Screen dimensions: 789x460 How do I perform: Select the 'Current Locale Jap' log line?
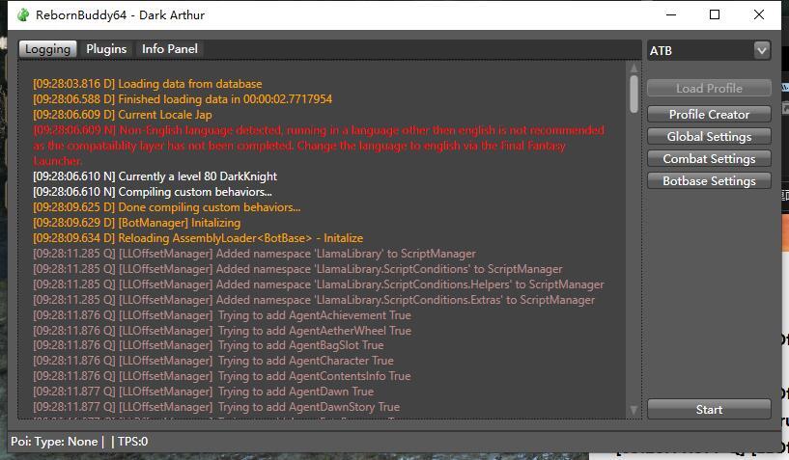click(x=123, y=115)
